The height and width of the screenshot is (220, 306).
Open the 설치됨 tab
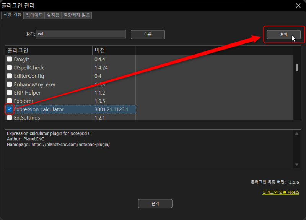pyautogui.click(x=52, y=15)
